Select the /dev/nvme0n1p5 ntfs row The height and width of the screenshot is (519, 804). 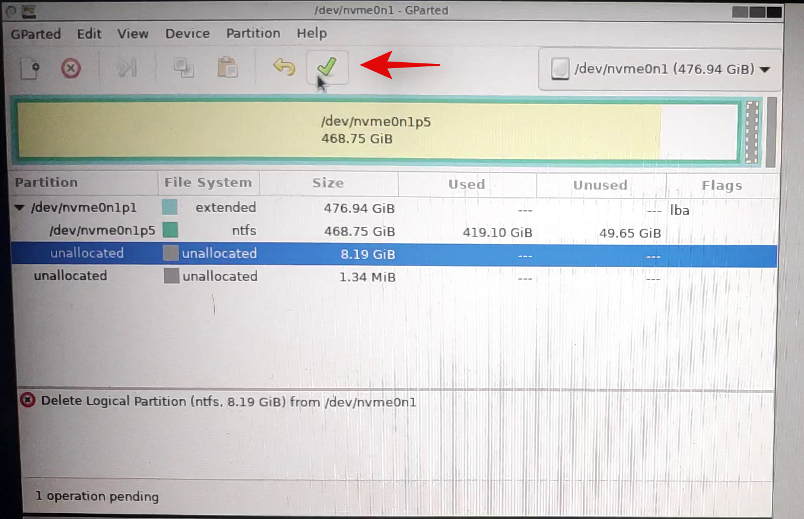click(394, 232)
